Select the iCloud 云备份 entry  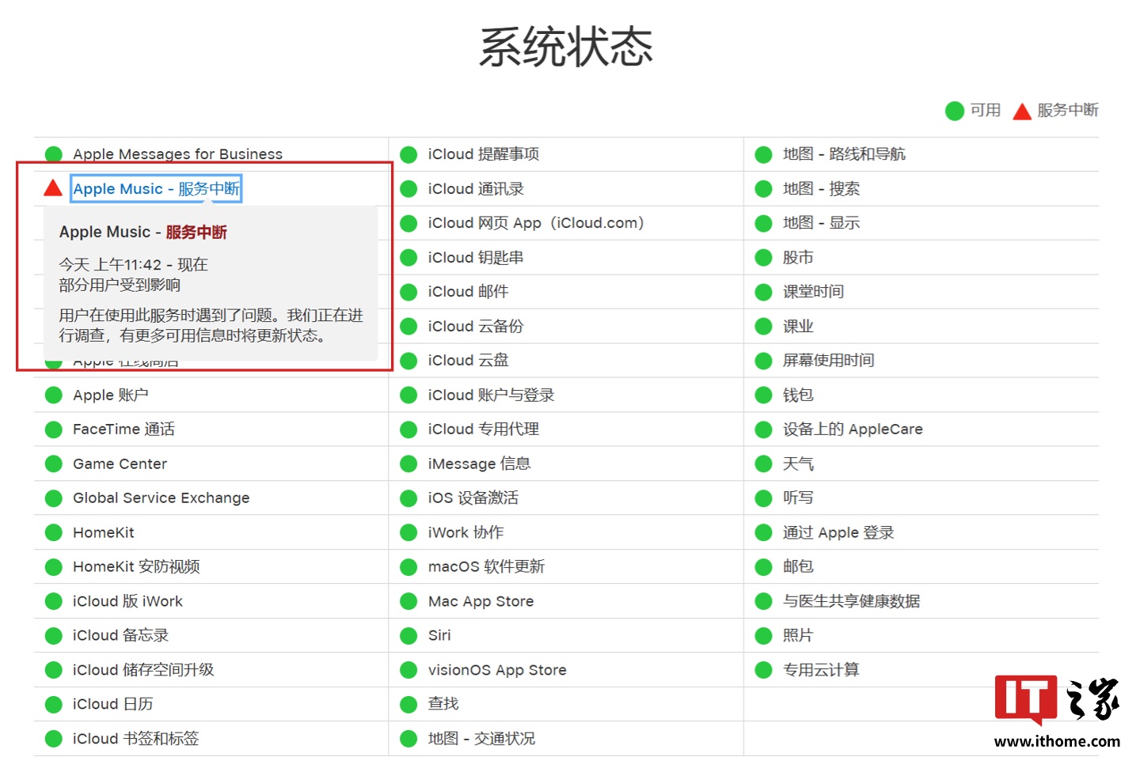coord(476,327)
